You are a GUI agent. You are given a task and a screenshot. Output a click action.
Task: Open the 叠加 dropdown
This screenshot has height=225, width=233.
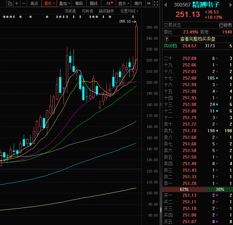(64, 3)
